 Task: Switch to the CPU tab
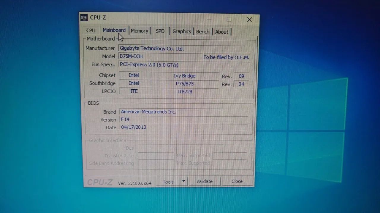(91, 30)
